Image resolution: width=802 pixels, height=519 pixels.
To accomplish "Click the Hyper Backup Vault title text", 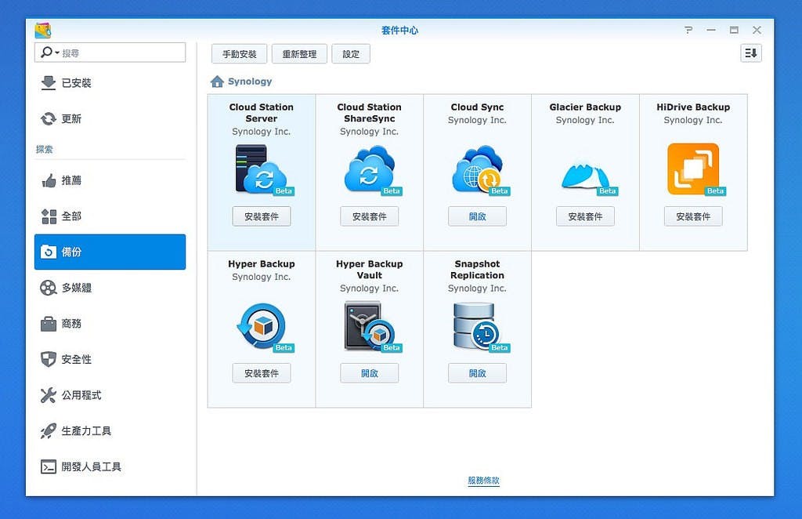I will click(370, 269).
